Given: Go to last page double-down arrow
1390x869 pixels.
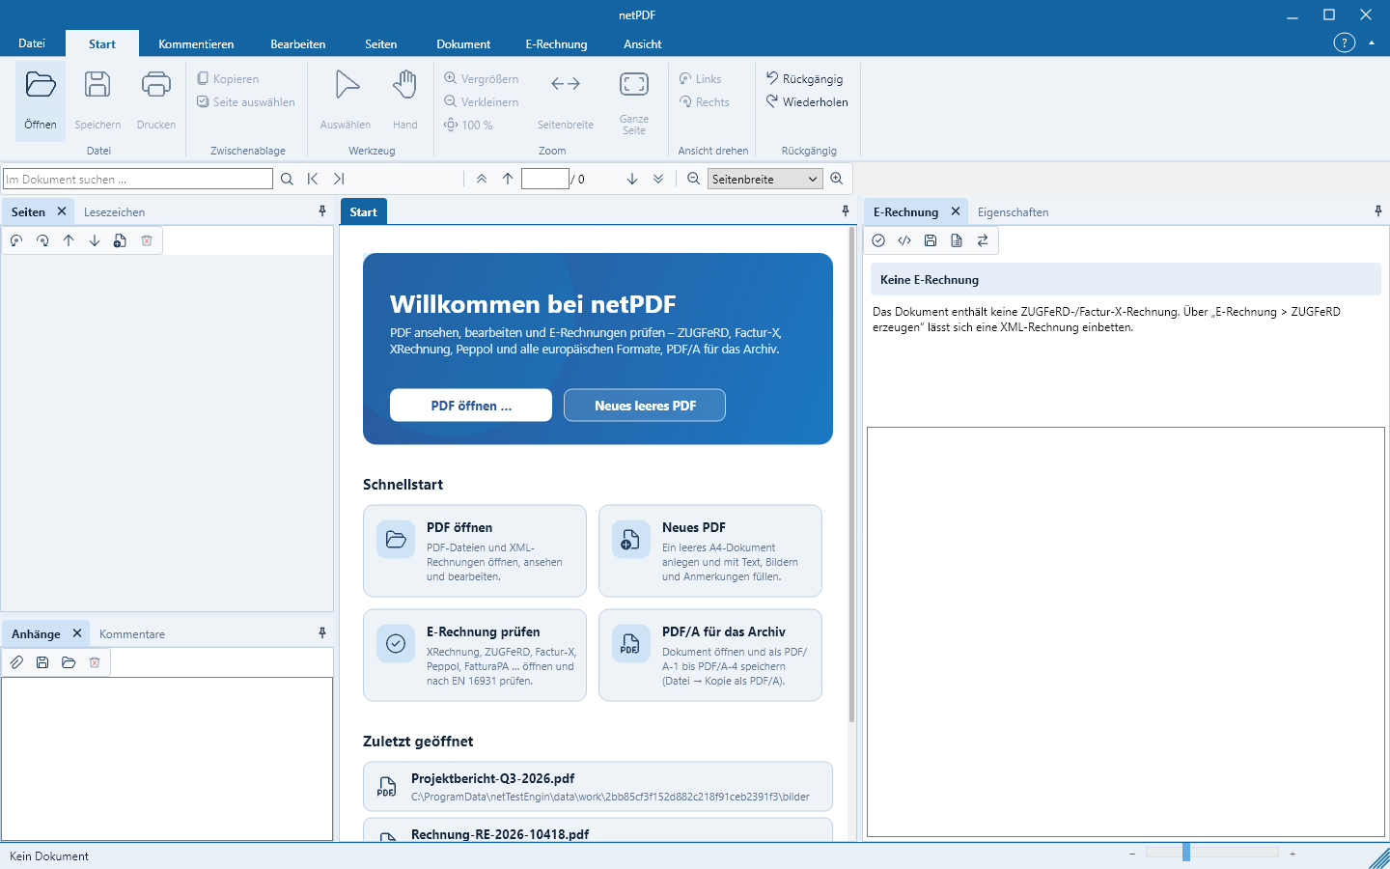Looking at the screenshot, I should pyautogui.click(x=658, y=179).
